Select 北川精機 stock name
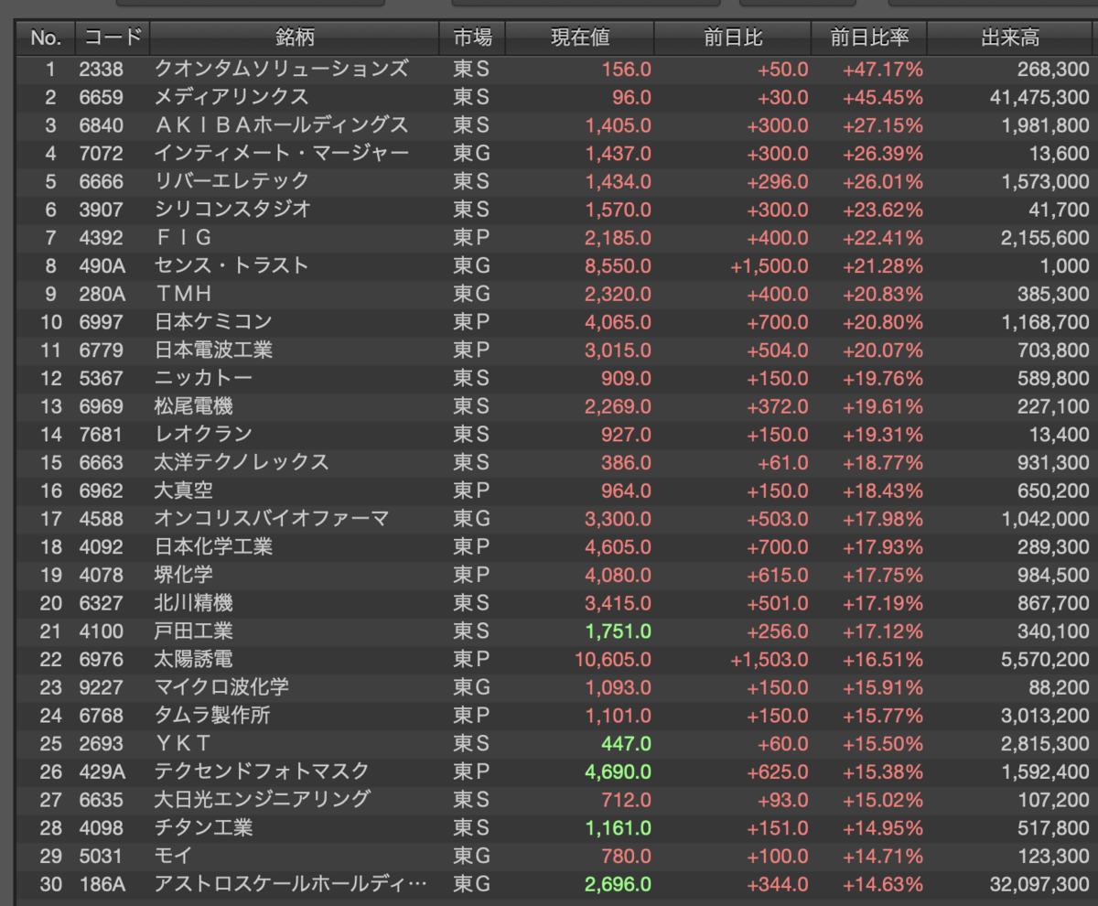 tap(194, 603)
